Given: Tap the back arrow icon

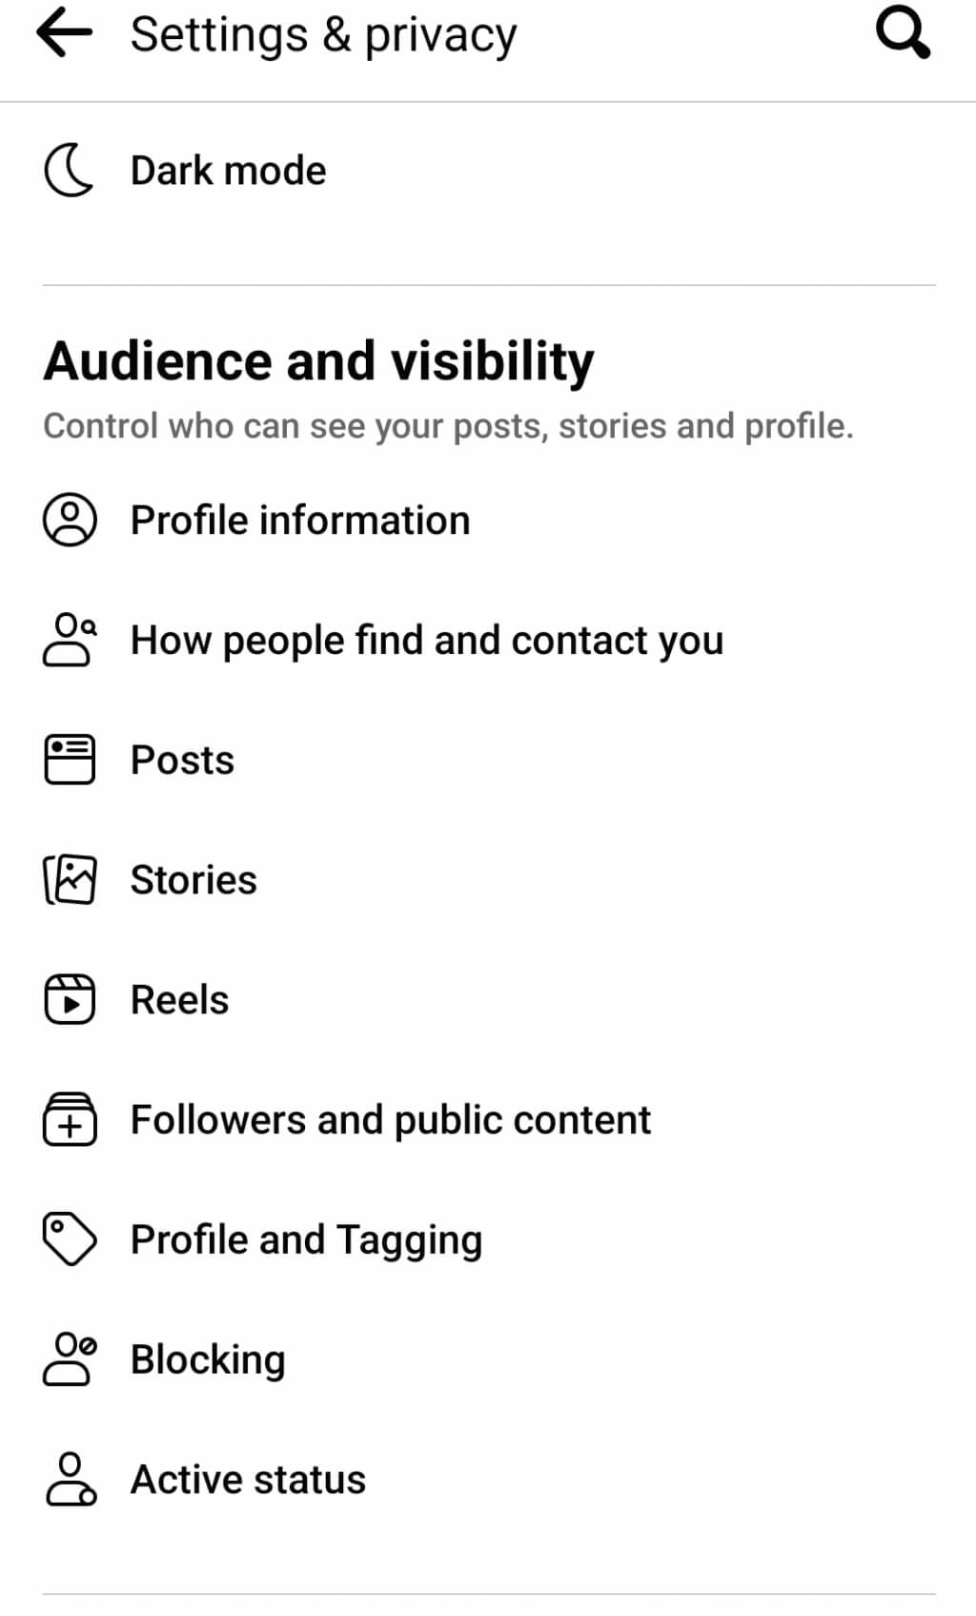Looking at the screenshot, I should pos(65,34).
